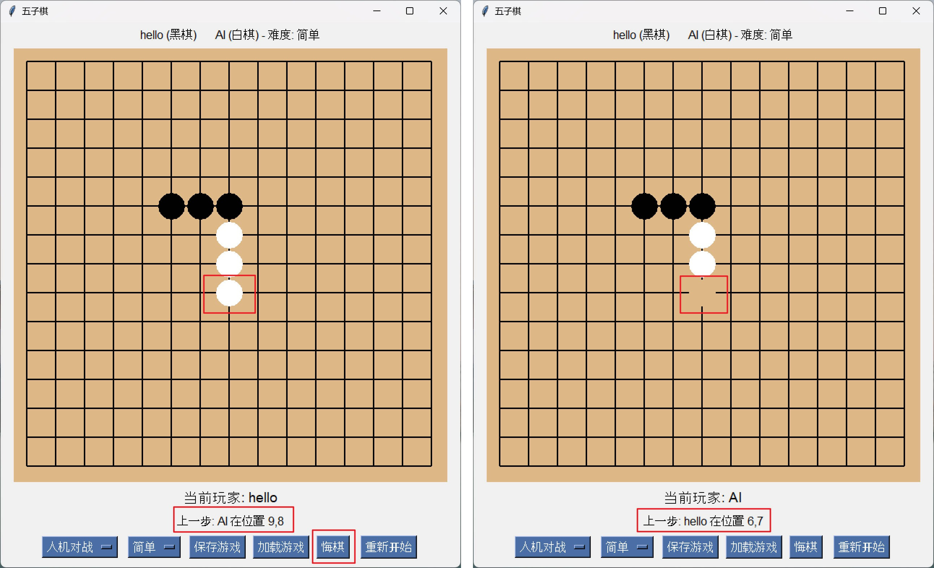
Task: Open 人机对战 mode dropdown in left window
Action: pos(79,547)
